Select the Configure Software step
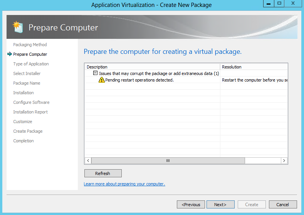The width and height of the screenshot is (304, 215). tap(31, 102)
